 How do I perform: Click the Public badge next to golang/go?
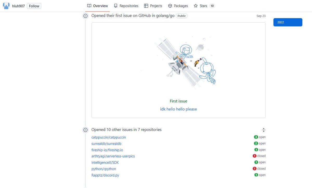[x=182, y=16]
